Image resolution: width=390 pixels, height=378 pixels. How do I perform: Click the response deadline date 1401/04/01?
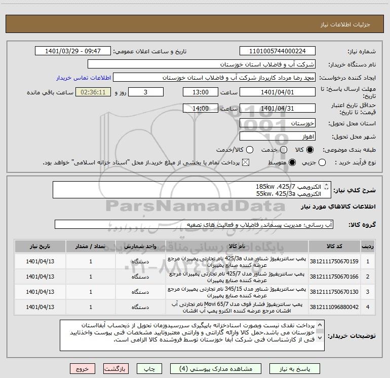[x=278, y=92]
